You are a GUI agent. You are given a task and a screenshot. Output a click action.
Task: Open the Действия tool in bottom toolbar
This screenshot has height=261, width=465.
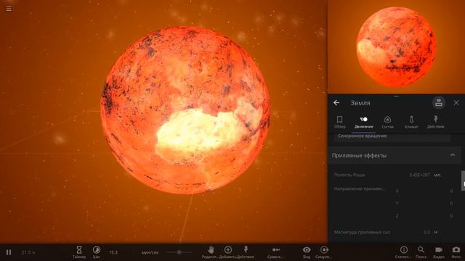click(x=246, y=252)
